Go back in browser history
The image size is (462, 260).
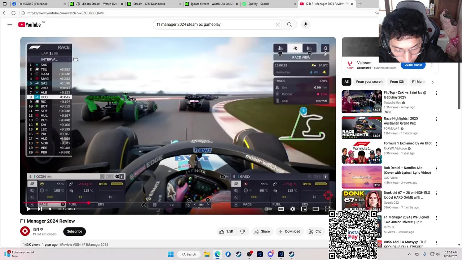coord(5,13)
